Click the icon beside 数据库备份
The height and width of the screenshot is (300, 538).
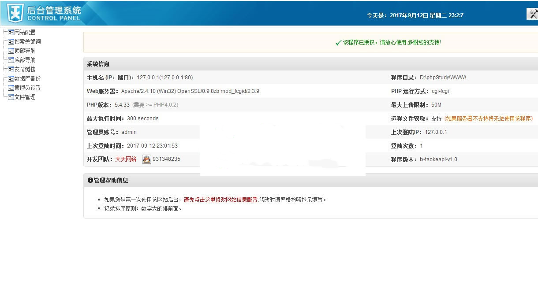point(11,78)
